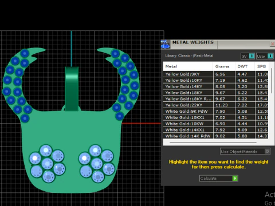Click the Library: Classic - (Fast)-Metal label

pos(189,56)
